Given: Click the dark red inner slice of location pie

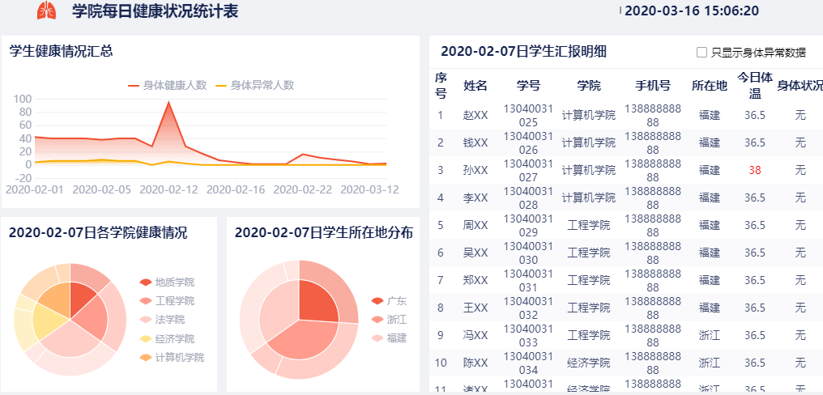Looking at the screenshot, I should coord(317,302).
